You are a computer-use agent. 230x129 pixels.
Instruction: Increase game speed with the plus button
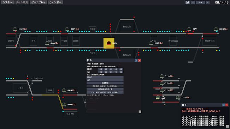tap(208, 2)
